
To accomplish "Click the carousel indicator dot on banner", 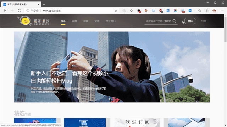I will (x=109, y=99).
